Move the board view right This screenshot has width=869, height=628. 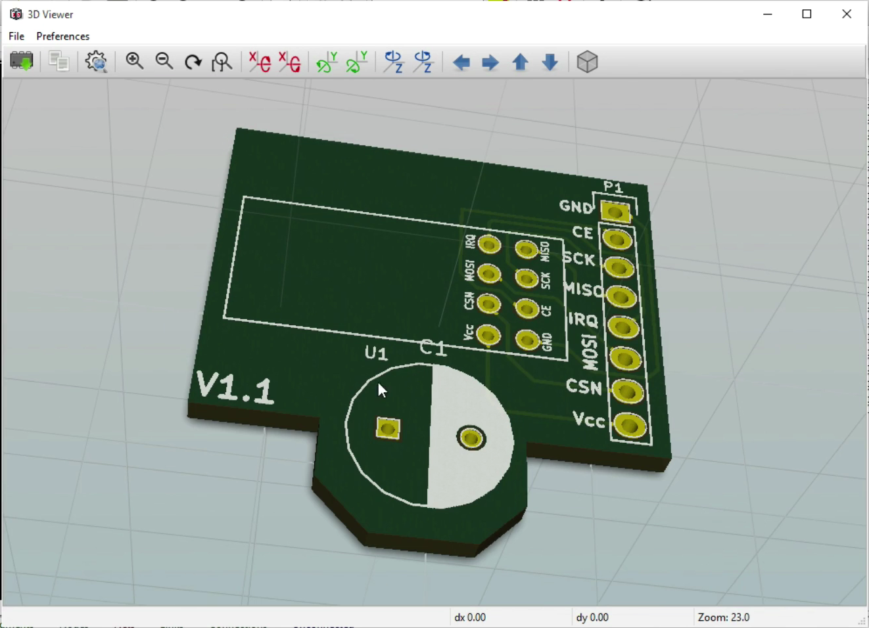(490, 61)
